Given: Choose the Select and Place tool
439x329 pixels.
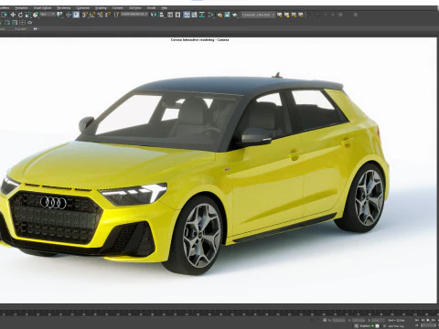Looking at the screenshot, I should tap(36, 15).
